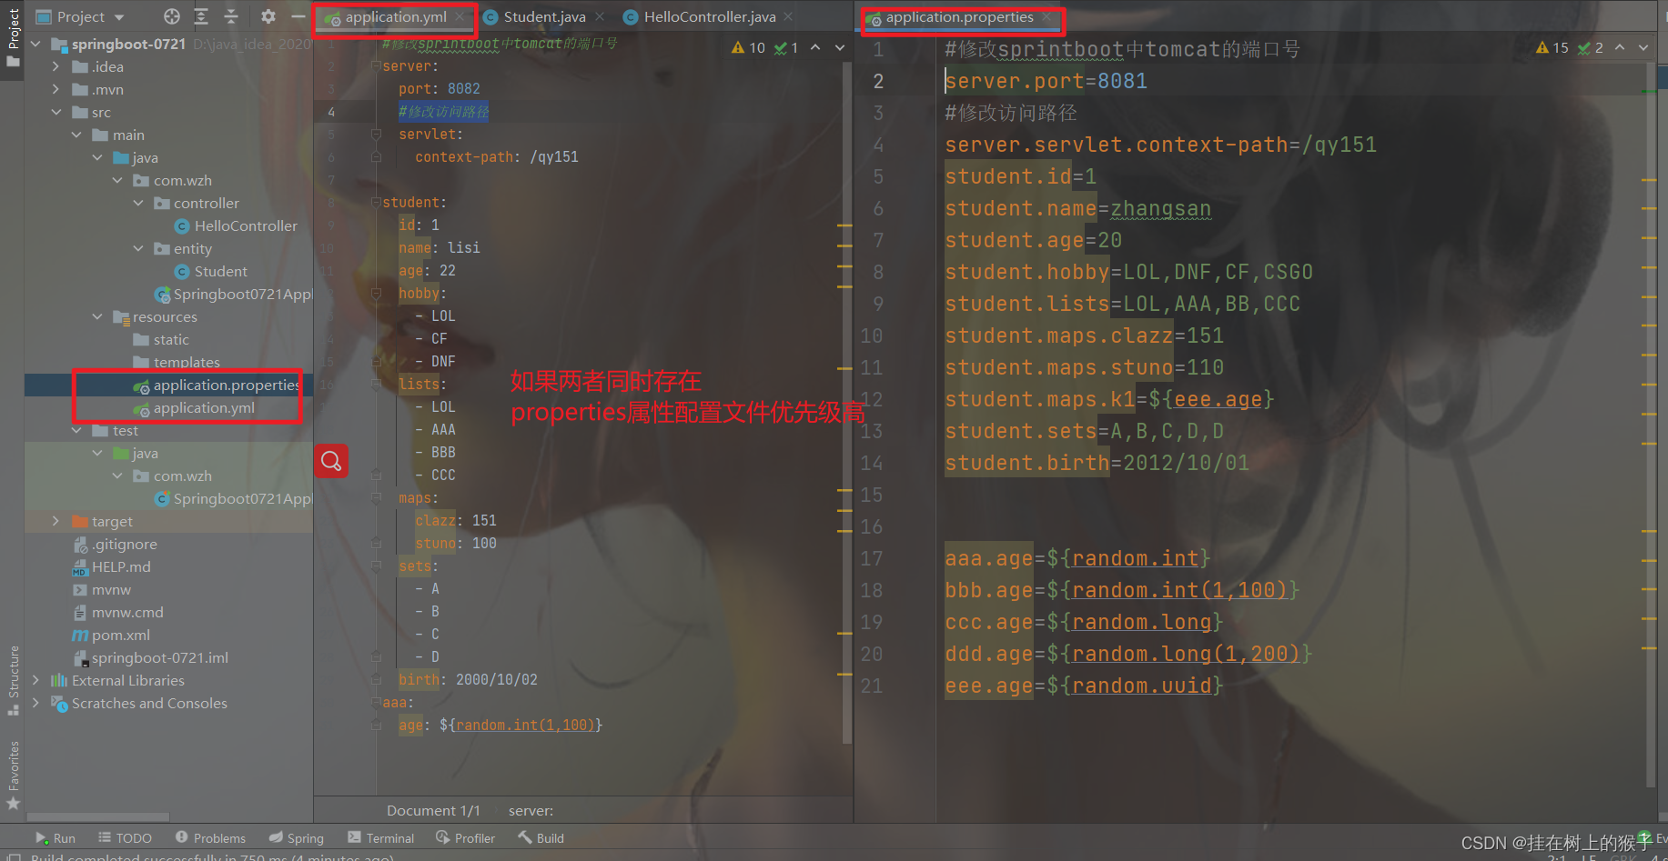Screen dimensions: 1668x861
Task: Close the HelloController.java tab
Action: point(788,16)
